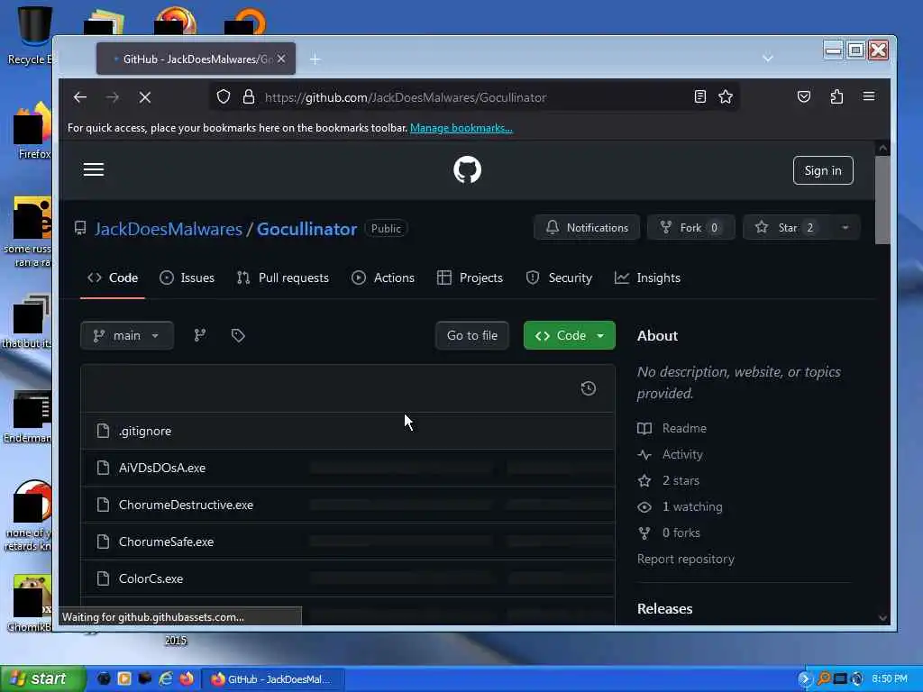Click Report repository

coord(686,559)
